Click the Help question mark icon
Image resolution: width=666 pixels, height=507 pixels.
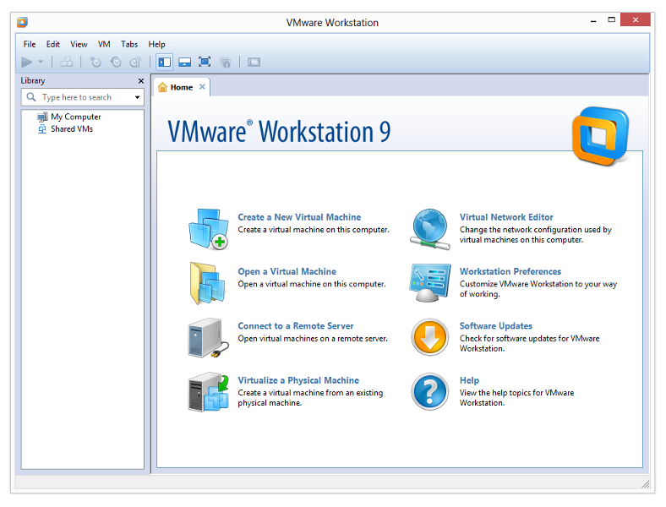(430, 392)
